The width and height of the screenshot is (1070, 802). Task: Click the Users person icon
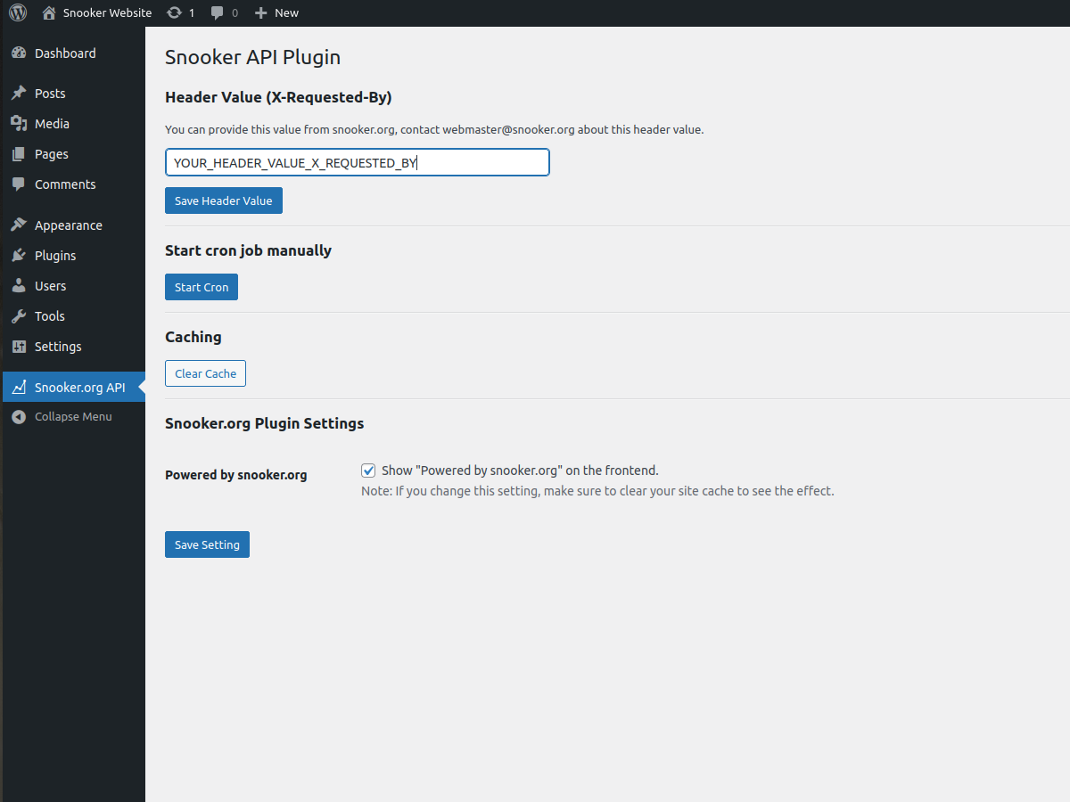click(x=19, y=286)
